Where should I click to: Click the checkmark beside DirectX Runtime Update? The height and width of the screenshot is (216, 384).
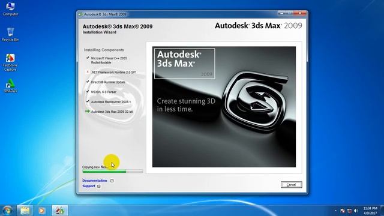point(88,82)
